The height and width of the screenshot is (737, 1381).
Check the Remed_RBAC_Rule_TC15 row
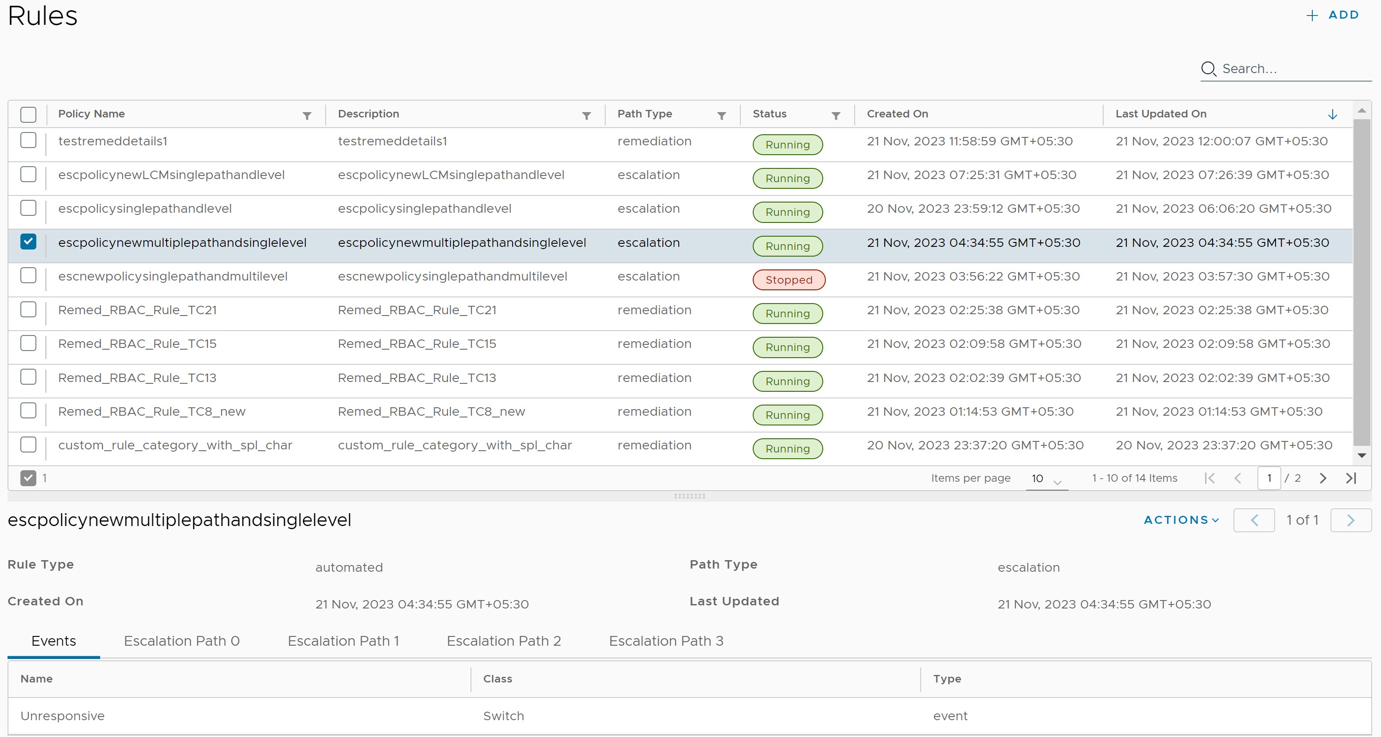28,343
